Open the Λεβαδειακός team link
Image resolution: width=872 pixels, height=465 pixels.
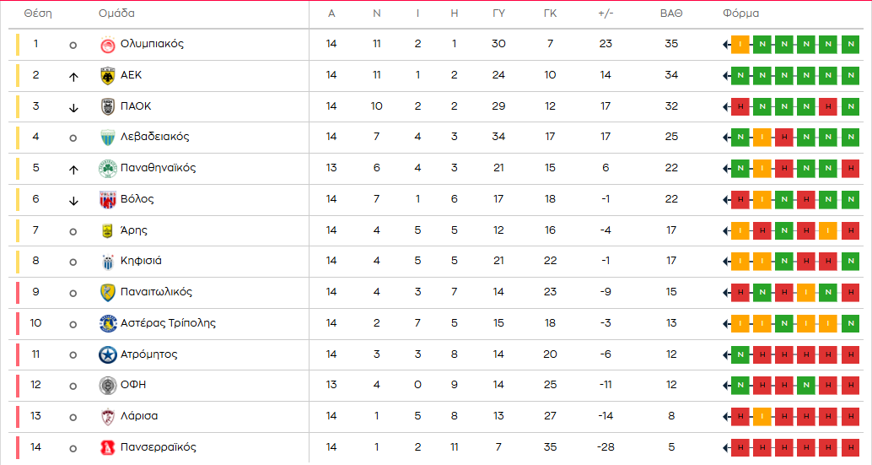coord(155,137)
